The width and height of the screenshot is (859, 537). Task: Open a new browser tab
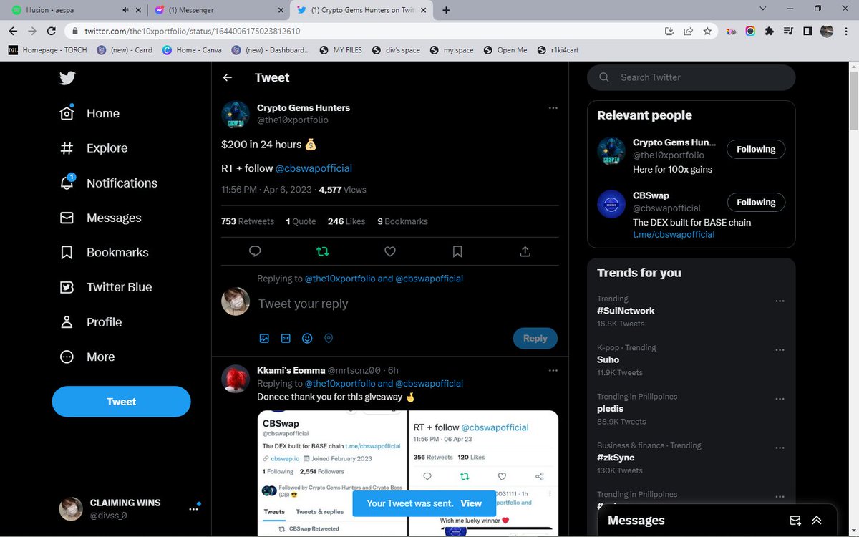click(x=446, y=10)
